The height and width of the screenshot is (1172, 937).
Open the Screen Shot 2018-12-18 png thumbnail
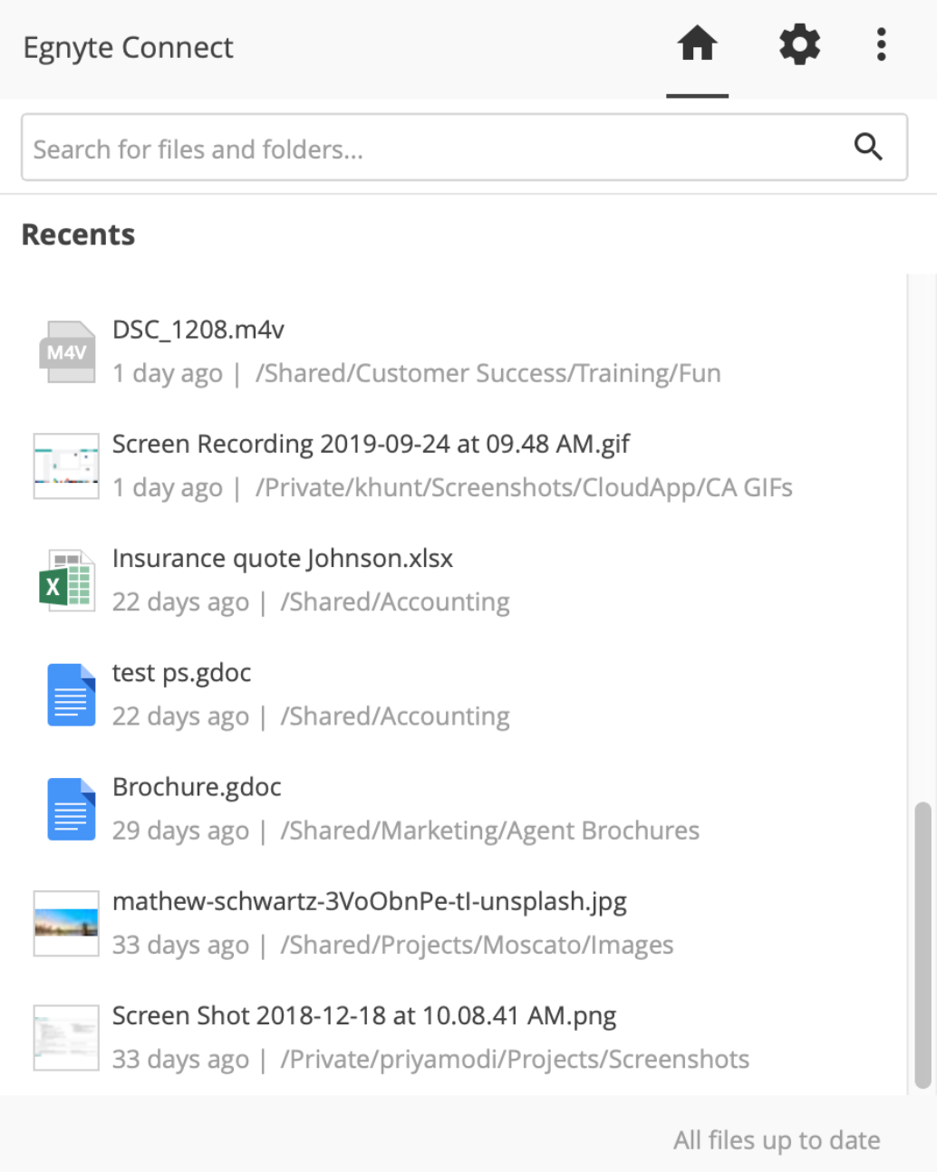[x=66, y=1037]
